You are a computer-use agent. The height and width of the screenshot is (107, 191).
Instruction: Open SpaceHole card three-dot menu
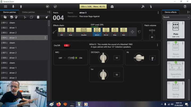[183, 63]
